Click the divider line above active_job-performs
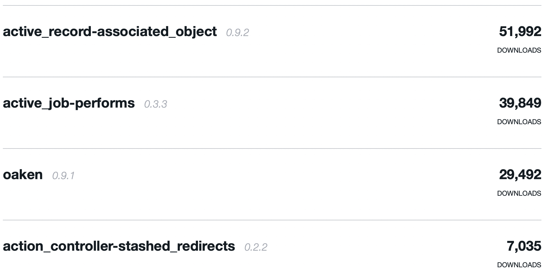 tap(272, 77)
